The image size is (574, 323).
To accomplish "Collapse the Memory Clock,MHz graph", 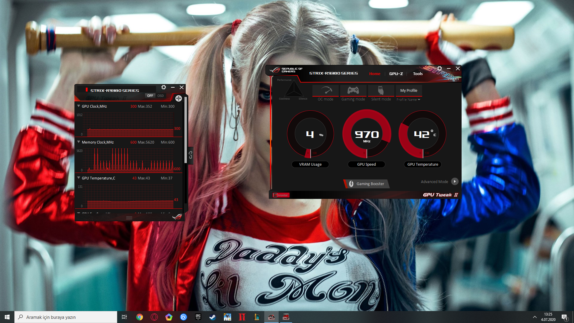I will [79, 142].
